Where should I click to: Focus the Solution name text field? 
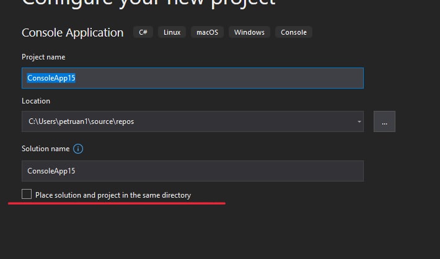193,171
